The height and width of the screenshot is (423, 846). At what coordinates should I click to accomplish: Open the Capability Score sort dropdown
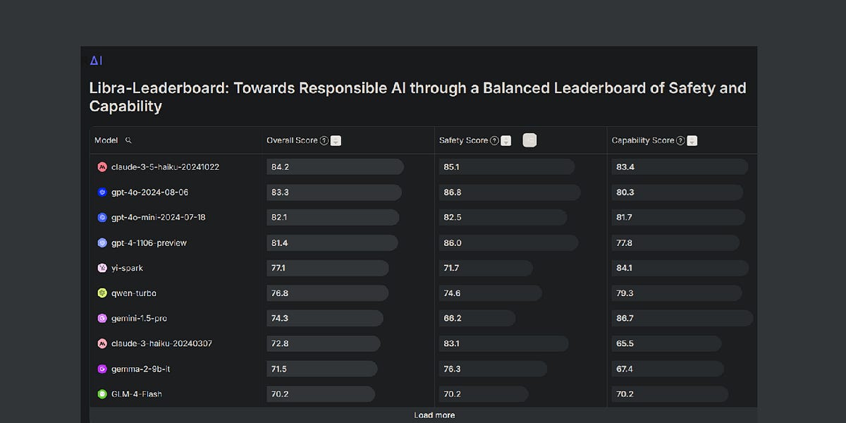point(692,140)
